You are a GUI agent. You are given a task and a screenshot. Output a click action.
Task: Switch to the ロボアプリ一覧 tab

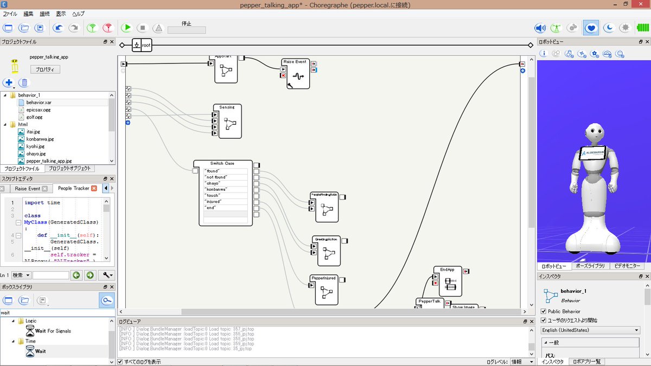586,362
